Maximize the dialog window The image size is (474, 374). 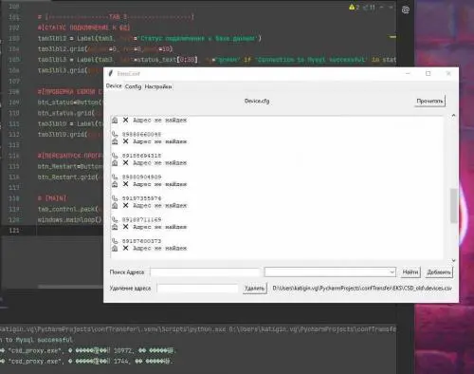click(x=428, y=73)
